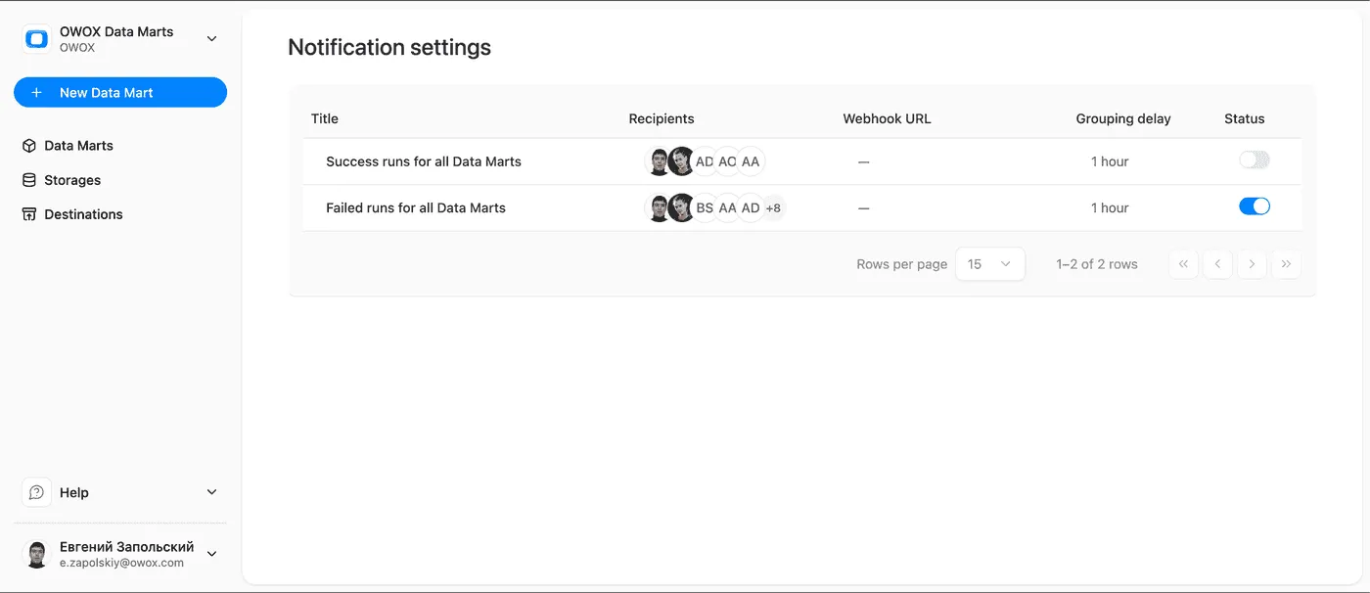Image resolution: width=1370 pixels, height=593 pixels.
Task: Open the Success runs for all Data Marts row
Action: [x=424, y=161]
